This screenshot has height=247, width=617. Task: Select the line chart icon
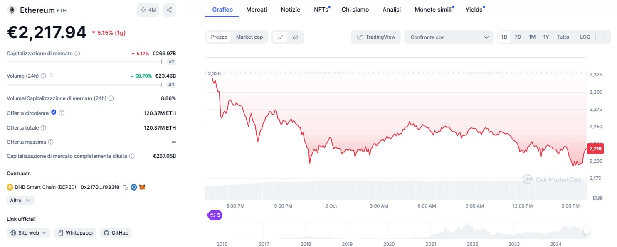[280, 37]
